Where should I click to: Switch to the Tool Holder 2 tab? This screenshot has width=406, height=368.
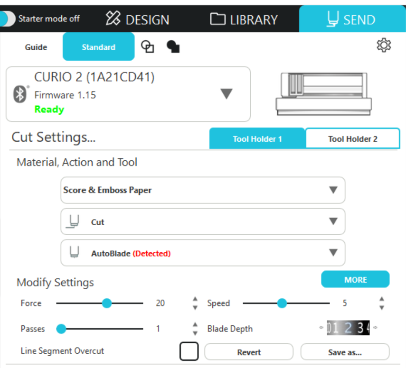pos(352,139)
